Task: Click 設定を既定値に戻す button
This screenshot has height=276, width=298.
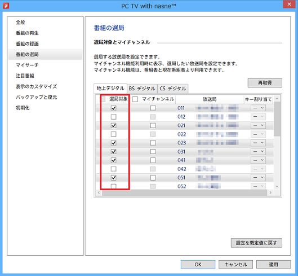Action: [x=256, y=243]
